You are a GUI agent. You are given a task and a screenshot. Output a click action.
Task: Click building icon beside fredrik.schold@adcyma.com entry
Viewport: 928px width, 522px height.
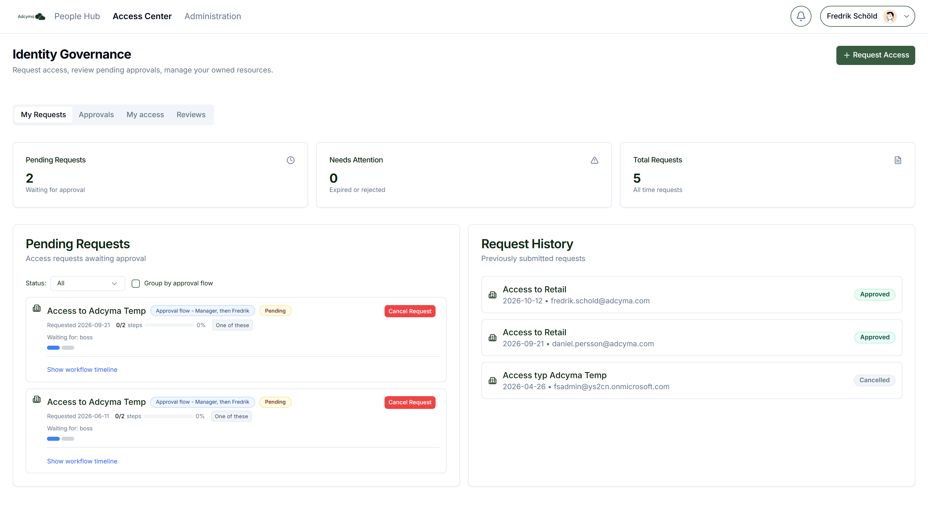(492, 295)
